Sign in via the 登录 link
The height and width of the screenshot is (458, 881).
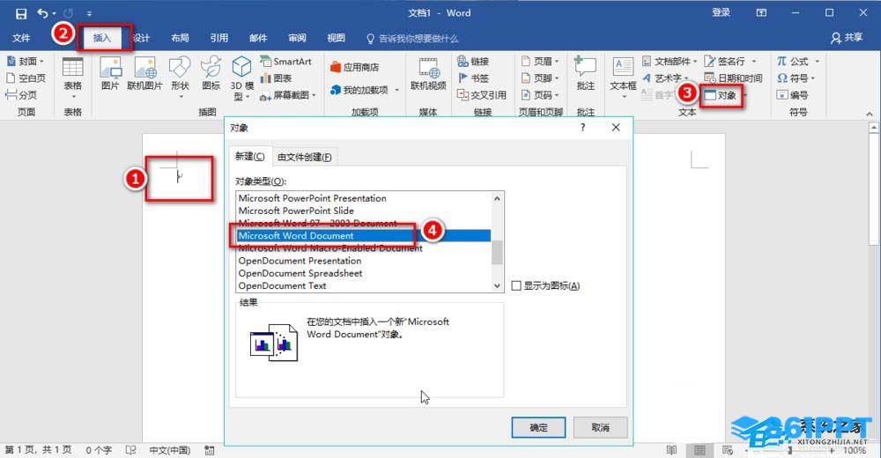721,12
